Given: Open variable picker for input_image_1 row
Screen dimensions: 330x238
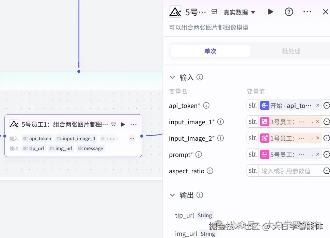Looking at the screenshot, I should click(327, 122).
